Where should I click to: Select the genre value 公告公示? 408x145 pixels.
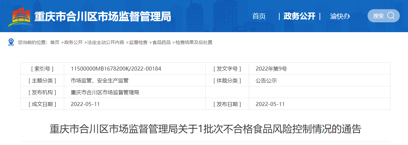coord(266,80)
